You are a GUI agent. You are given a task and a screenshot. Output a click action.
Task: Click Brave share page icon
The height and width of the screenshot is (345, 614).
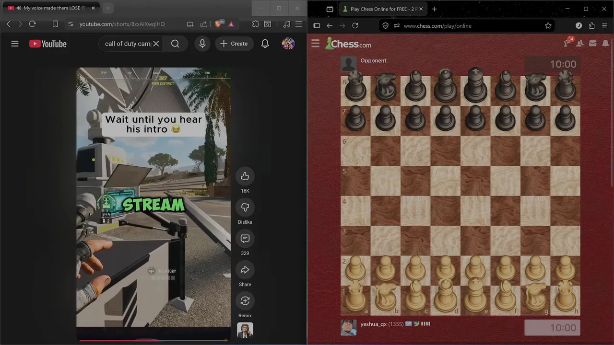pyautogui.click(x=203, y=24)
